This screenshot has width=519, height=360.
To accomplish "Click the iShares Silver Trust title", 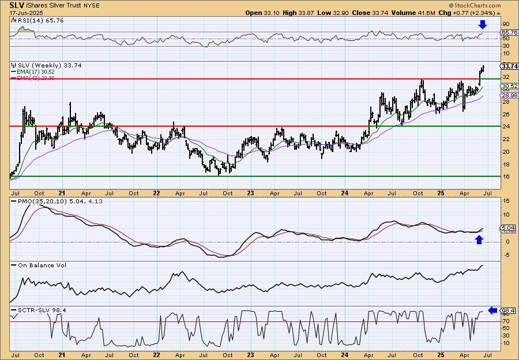I will pyautogui.click(x=54, y=6).
